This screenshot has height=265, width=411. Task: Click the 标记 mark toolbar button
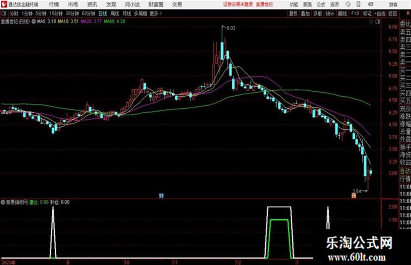coord(367,13)
